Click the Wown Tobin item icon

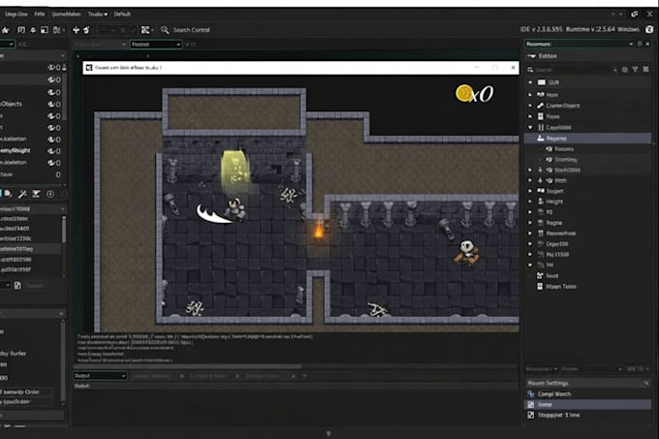coord(540,287)
